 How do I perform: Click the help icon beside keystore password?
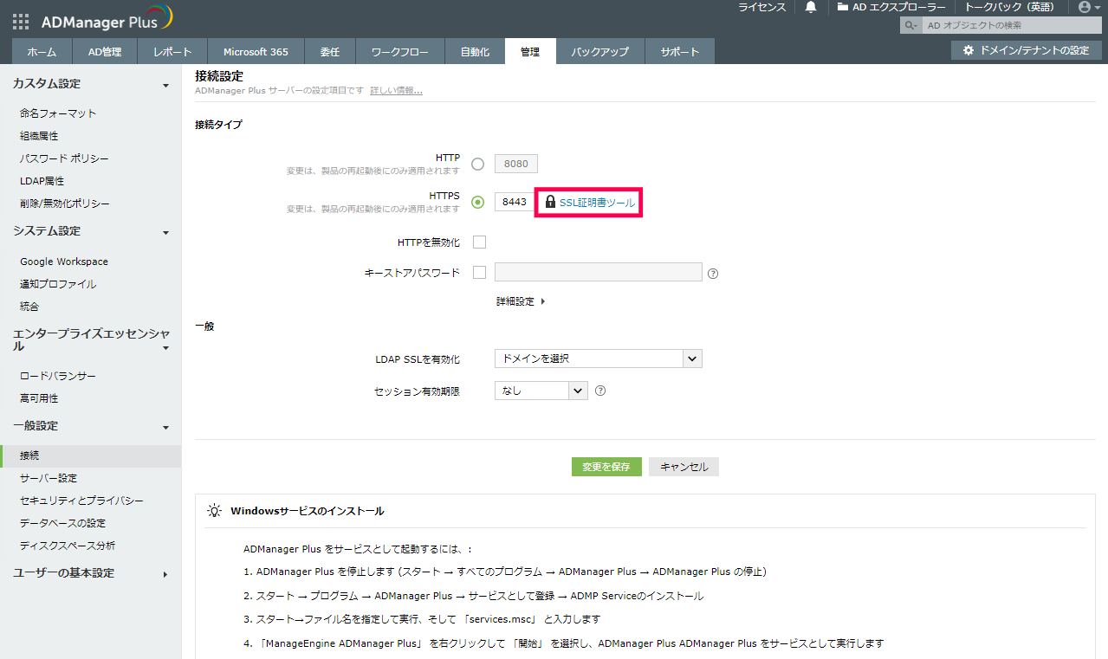click(x=714, y=274)
